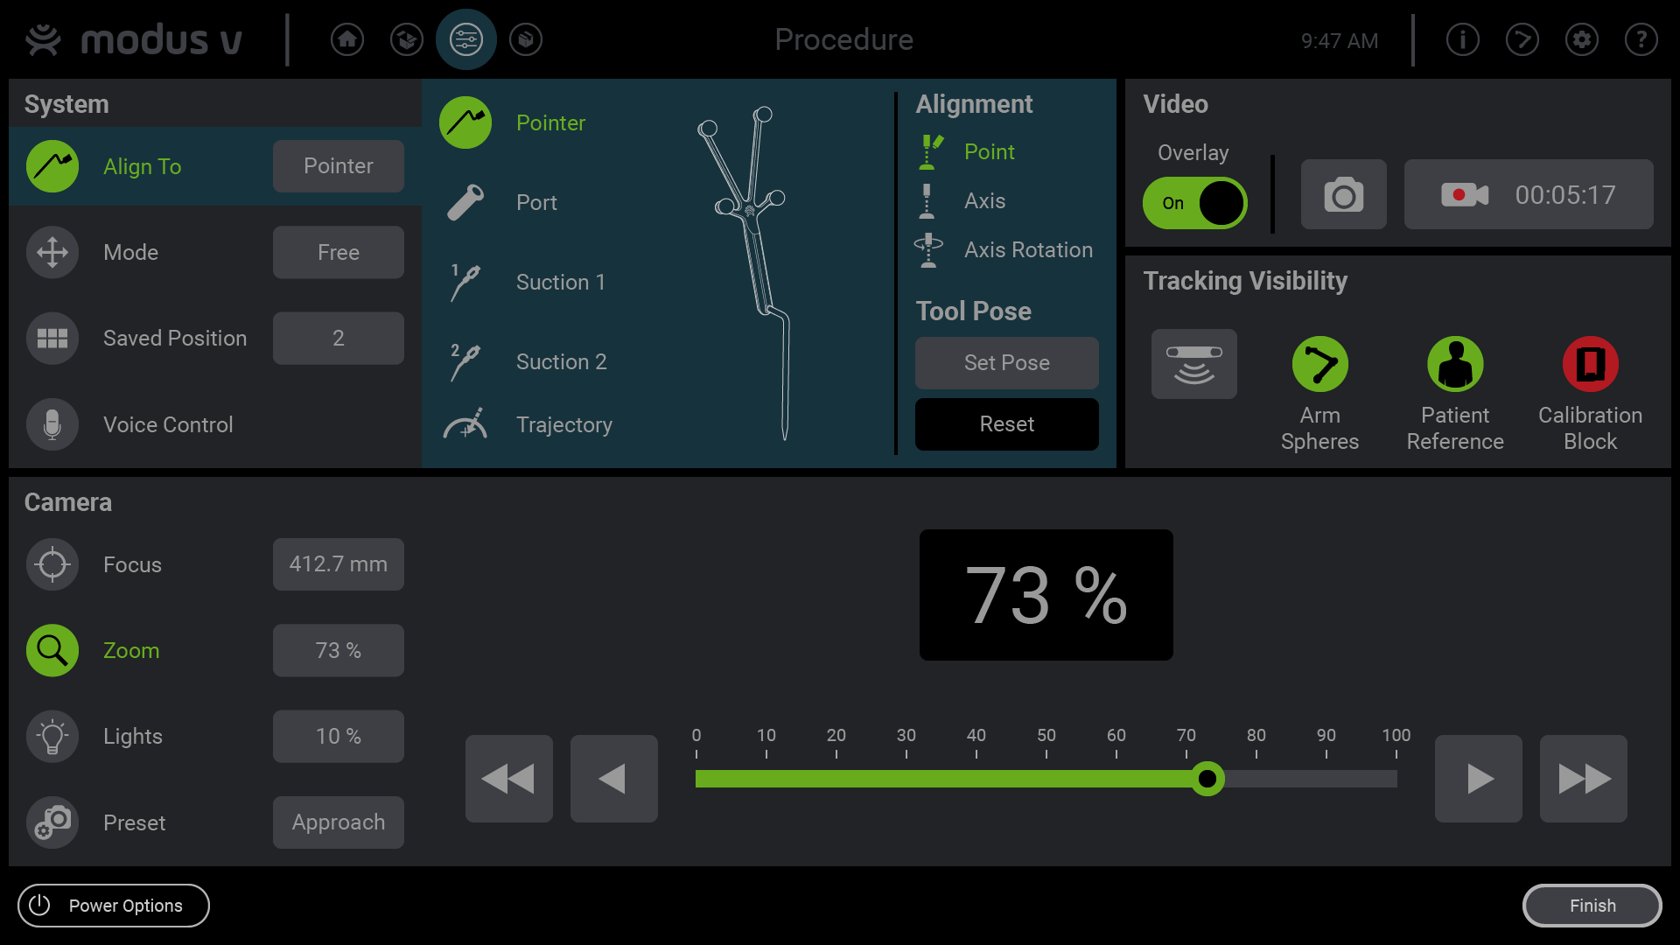This screenshot has width=1680, height=945.
Task: Turn off the video Overlay switch
Action: 1194,203
